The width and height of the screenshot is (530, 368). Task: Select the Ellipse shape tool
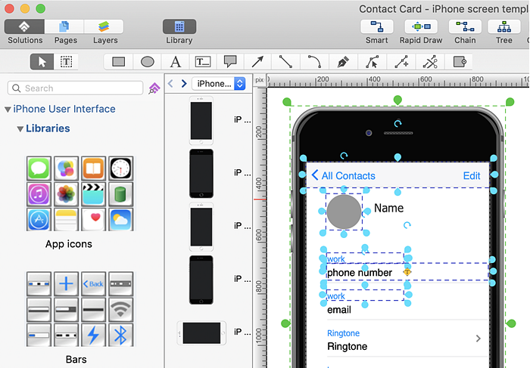pos(148,62)
